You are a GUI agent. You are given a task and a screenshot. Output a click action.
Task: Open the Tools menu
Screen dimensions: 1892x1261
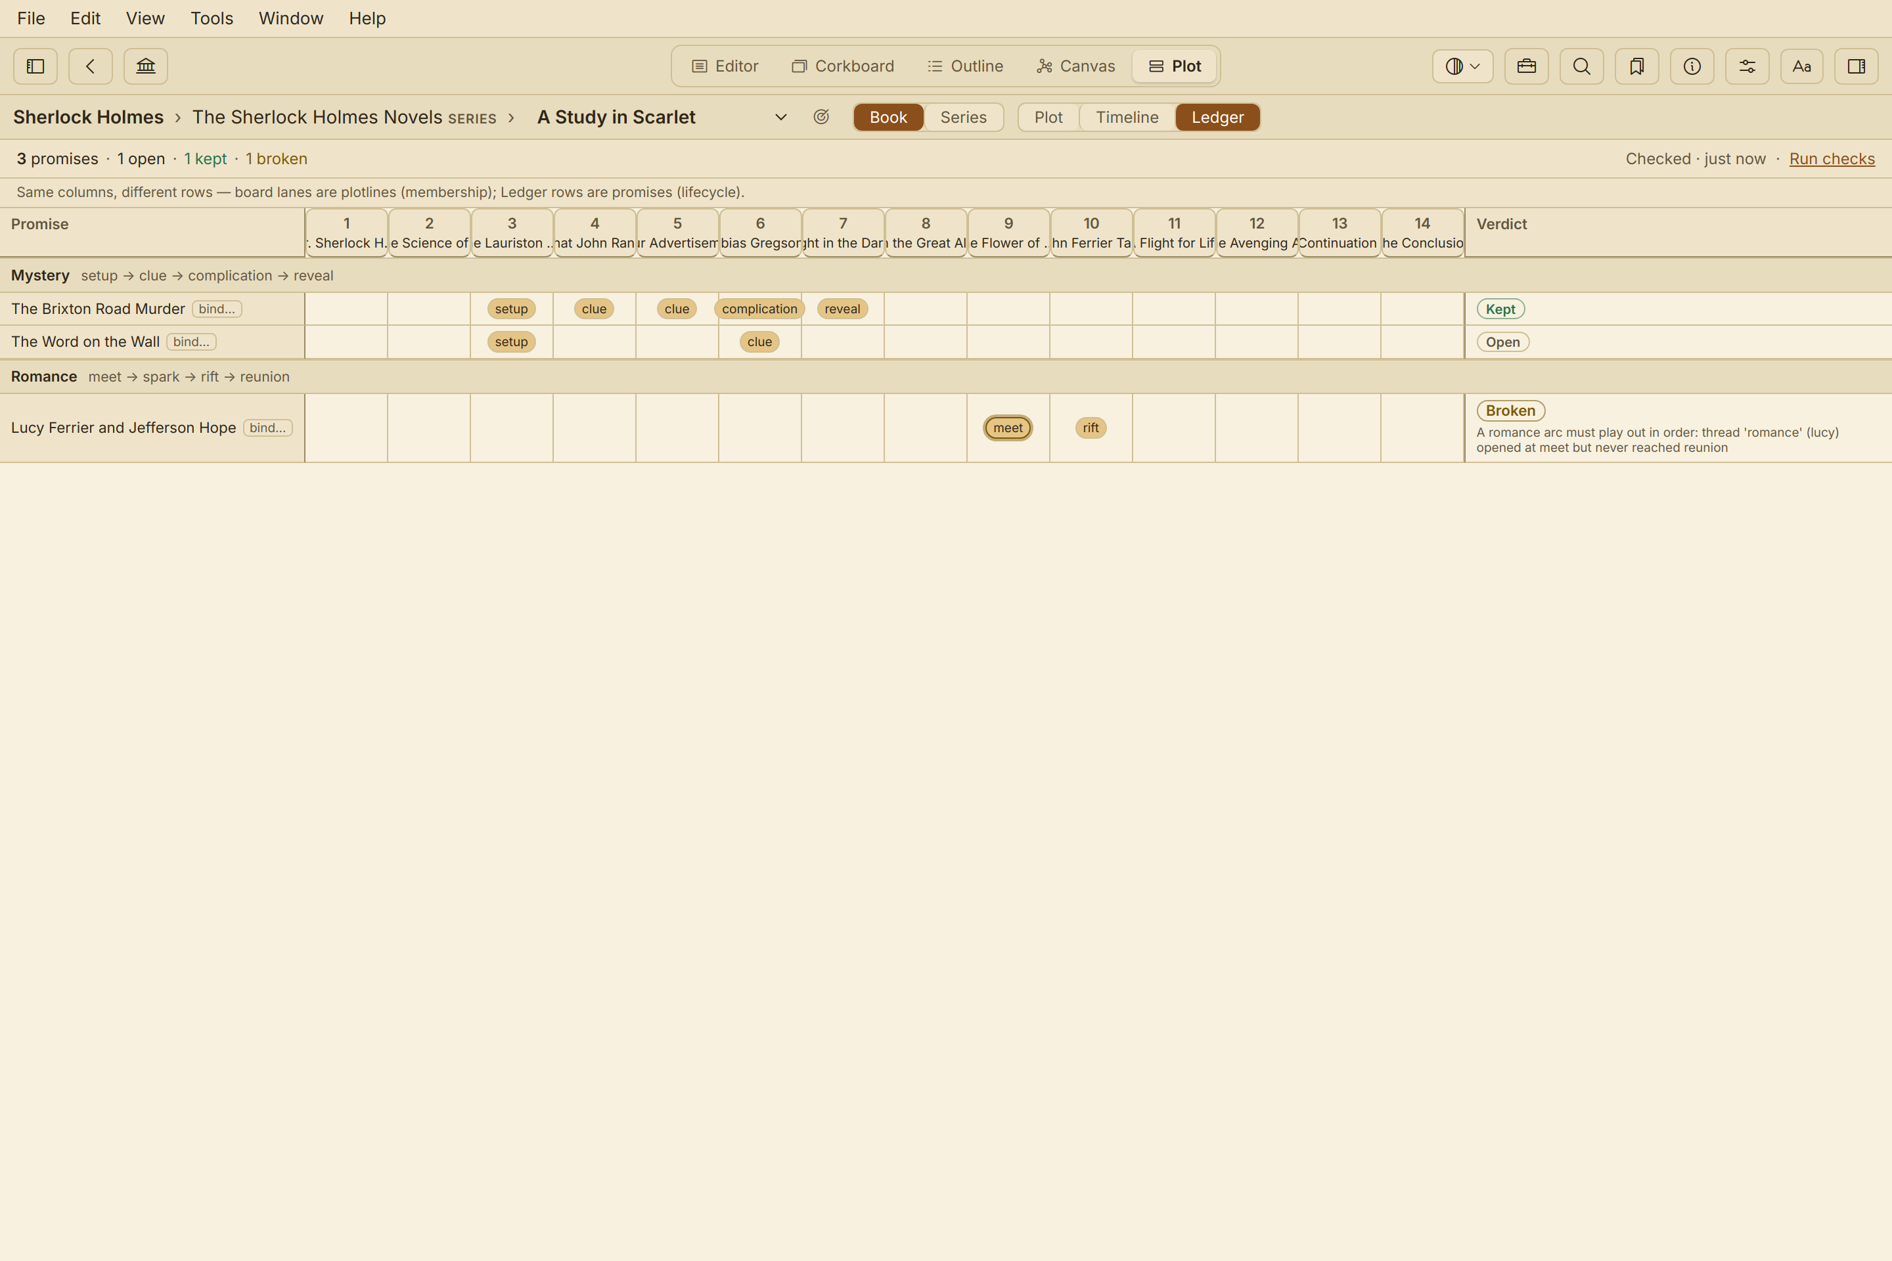click(212, 18)
